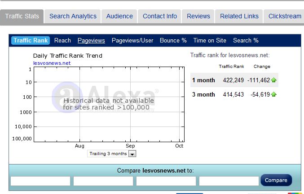View the Bounce % metric
304x194 pixels.
coord(173,41)
